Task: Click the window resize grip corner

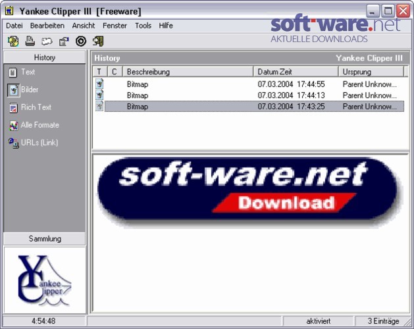Action: point(409,324)
